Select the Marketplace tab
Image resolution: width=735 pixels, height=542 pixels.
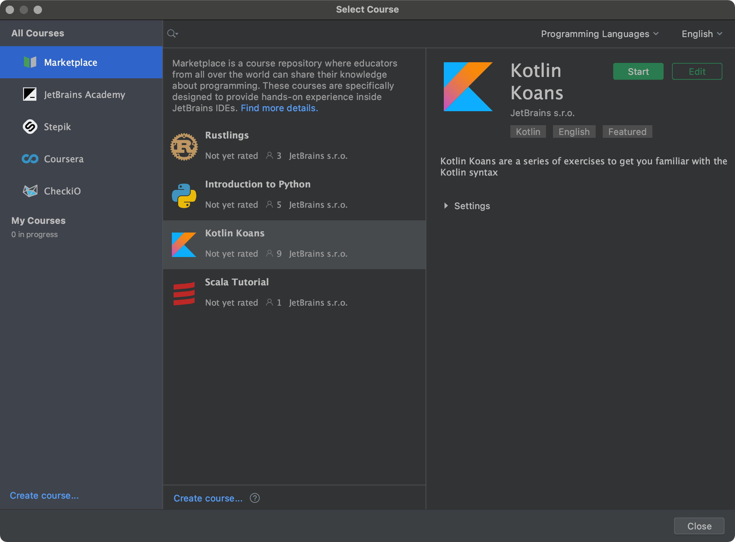tap(81, 62)
